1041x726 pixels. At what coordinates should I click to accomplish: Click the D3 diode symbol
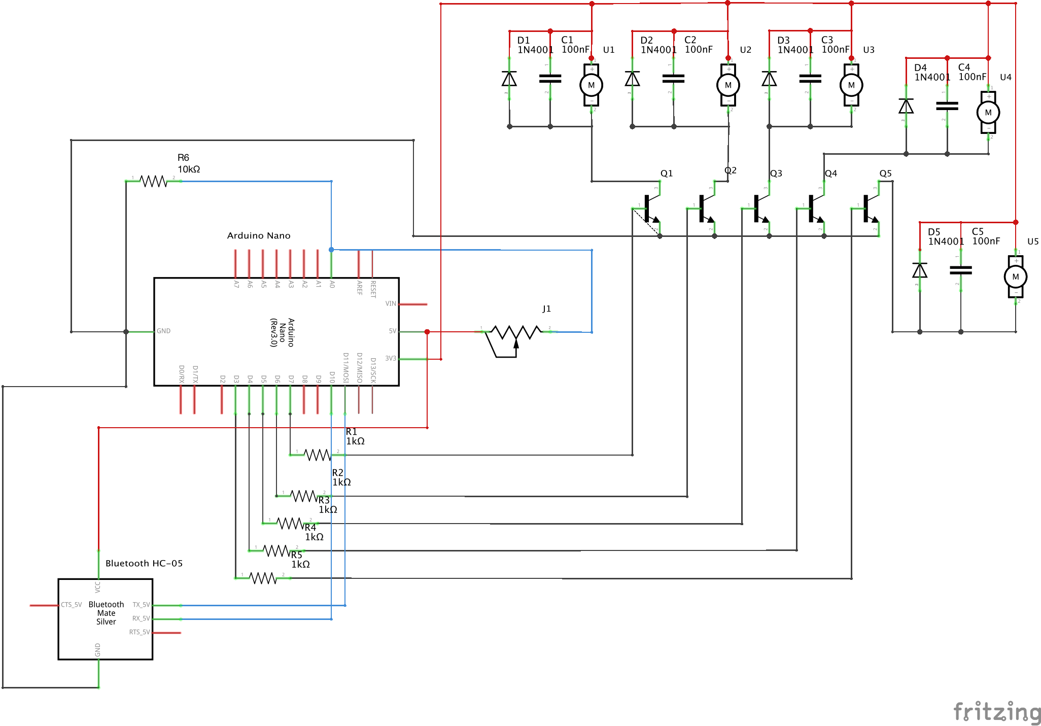(769, 79)
